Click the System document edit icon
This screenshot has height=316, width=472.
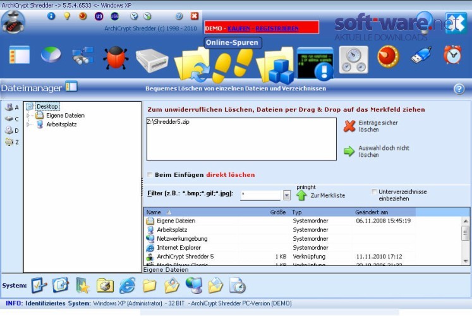60,284
